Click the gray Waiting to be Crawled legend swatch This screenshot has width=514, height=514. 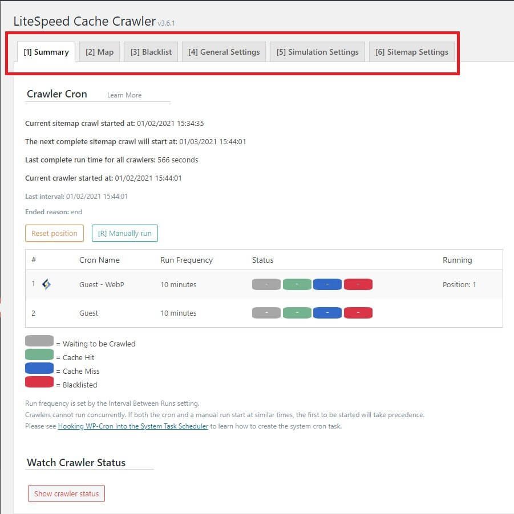click(39, 341)
